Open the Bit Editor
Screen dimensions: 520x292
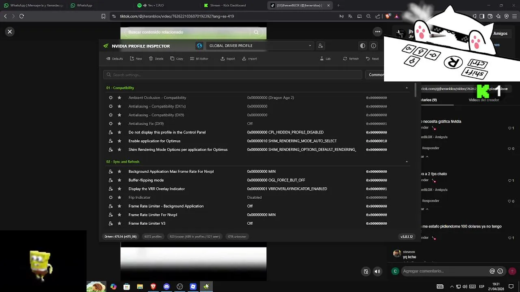[x=199, y=58]
